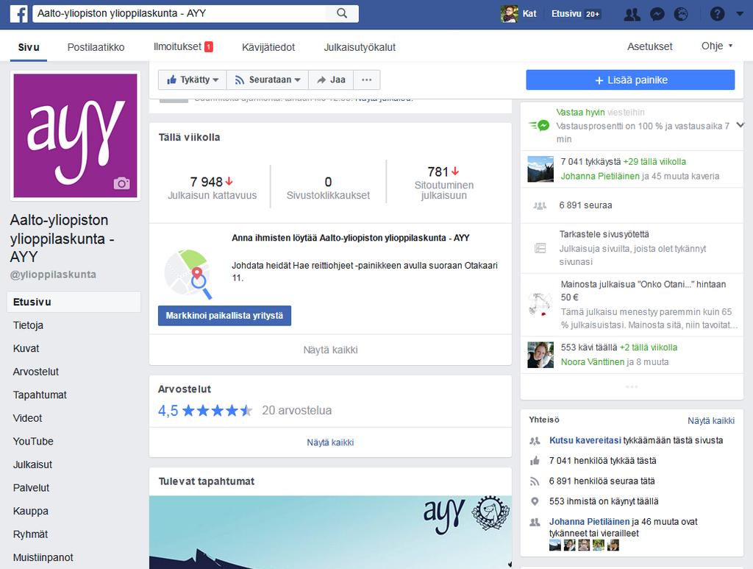Click Noora Vänttinen link

593,362
